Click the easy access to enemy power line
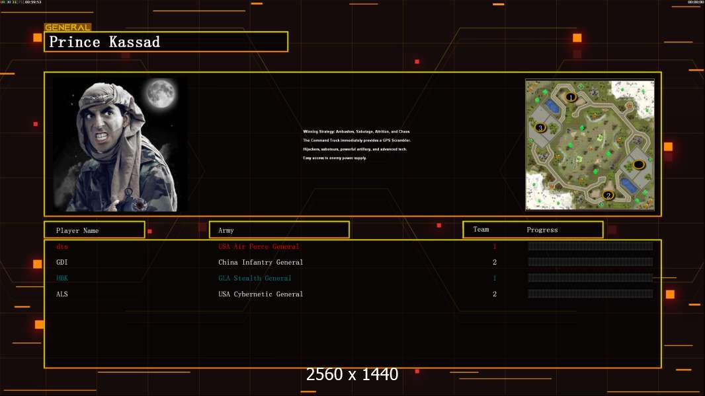The width and height of the screenshot is (705, 396). [x=335, y=158]
